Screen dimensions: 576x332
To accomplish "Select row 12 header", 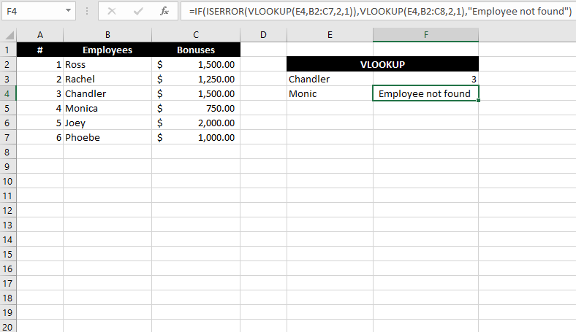I will tap(8, 210).
